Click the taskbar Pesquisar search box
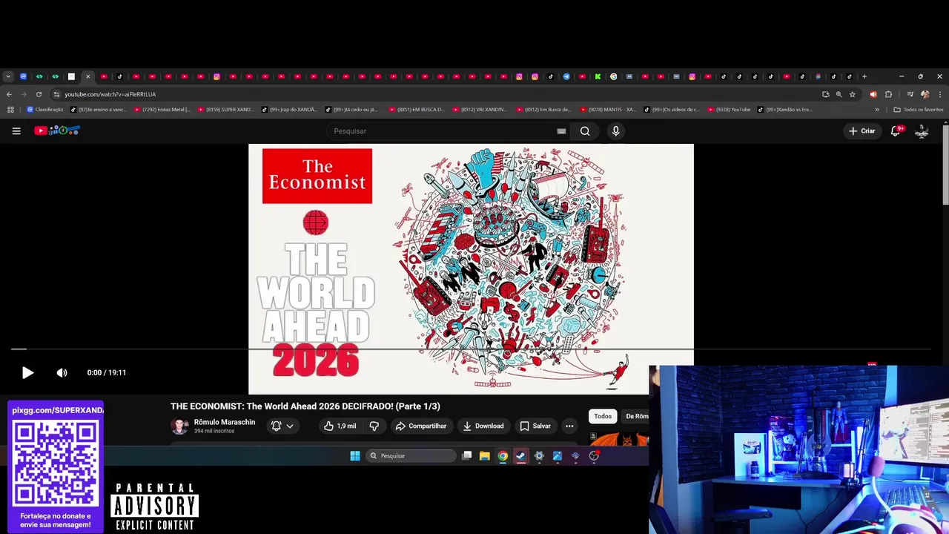949x534 pixels. click(x=411, y=456)
